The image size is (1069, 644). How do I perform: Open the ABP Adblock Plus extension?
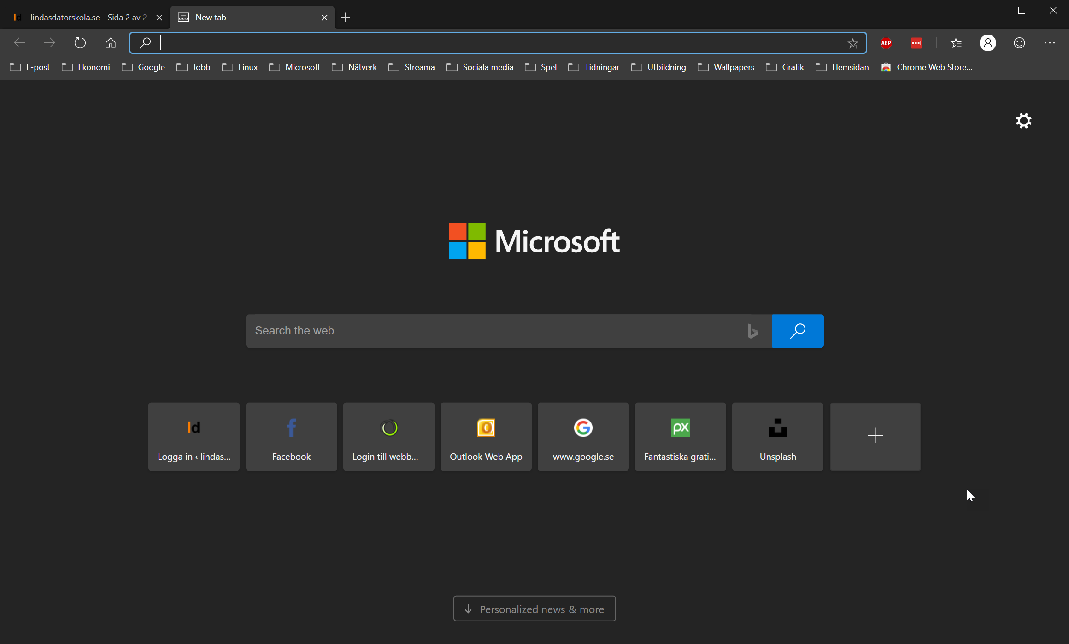(x=886, y=43)
